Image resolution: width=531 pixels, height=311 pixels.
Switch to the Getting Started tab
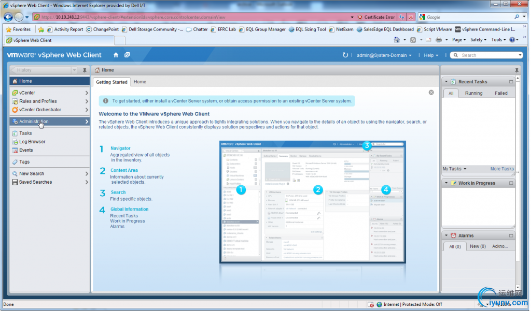click(112, 82)
